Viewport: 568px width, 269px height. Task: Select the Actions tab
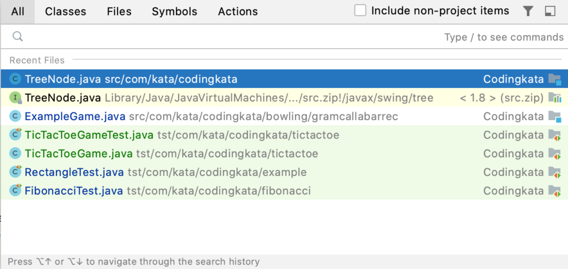click(237, 12)
